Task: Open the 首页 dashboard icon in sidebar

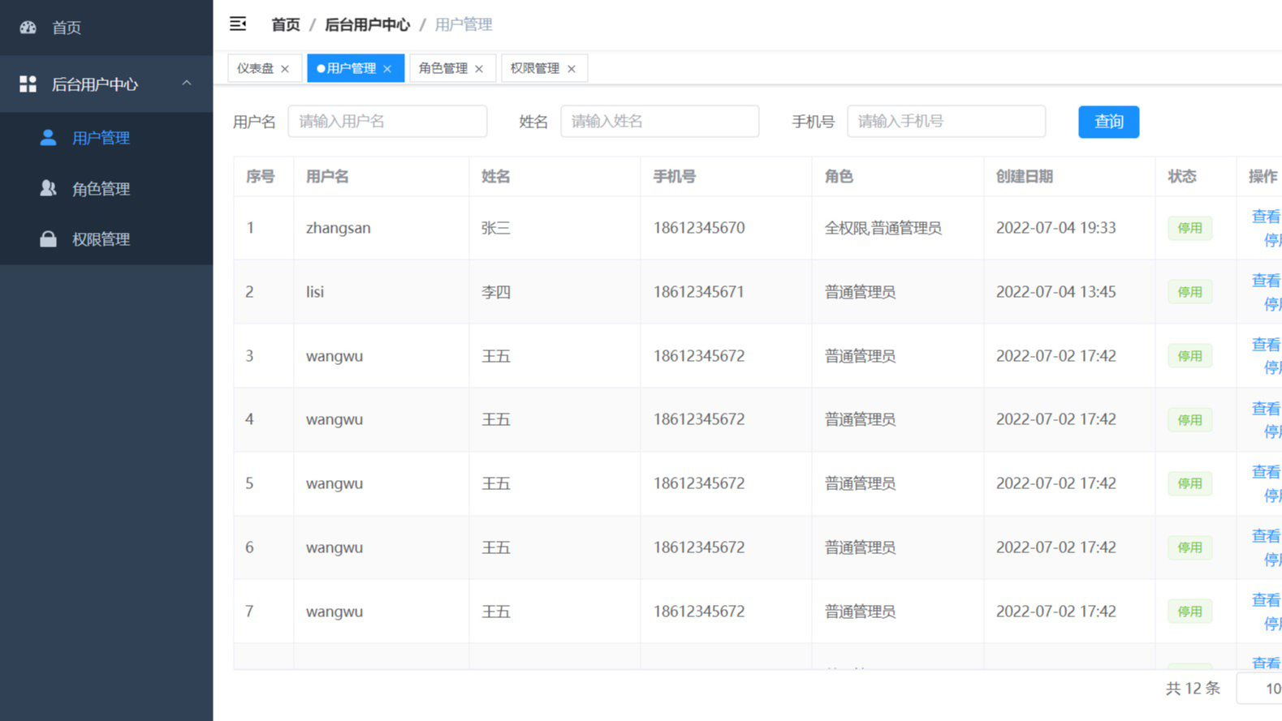Action: click(x=28, y=28)
